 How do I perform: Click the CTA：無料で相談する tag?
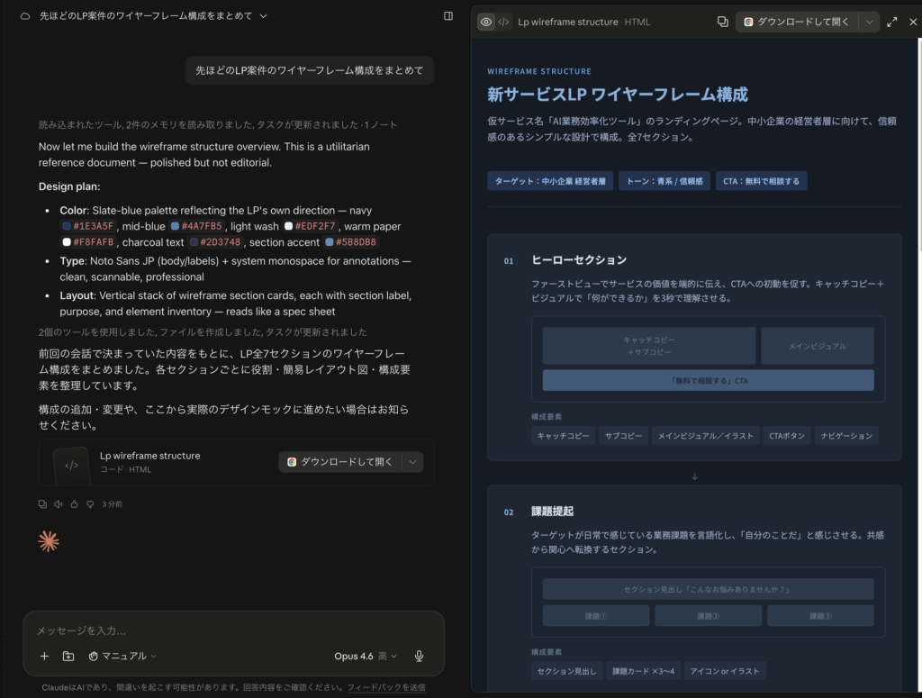[761, 181]
